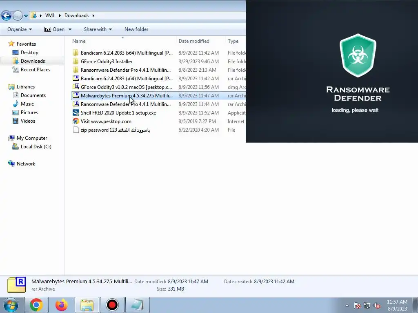Open the Bandicam recorder taskbar button
The width and height of the screenshot is (418, 313).
112,305
